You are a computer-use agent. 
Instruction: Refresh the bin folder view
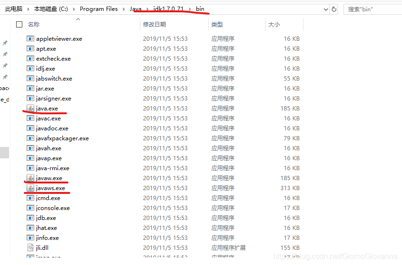(334, 9)
